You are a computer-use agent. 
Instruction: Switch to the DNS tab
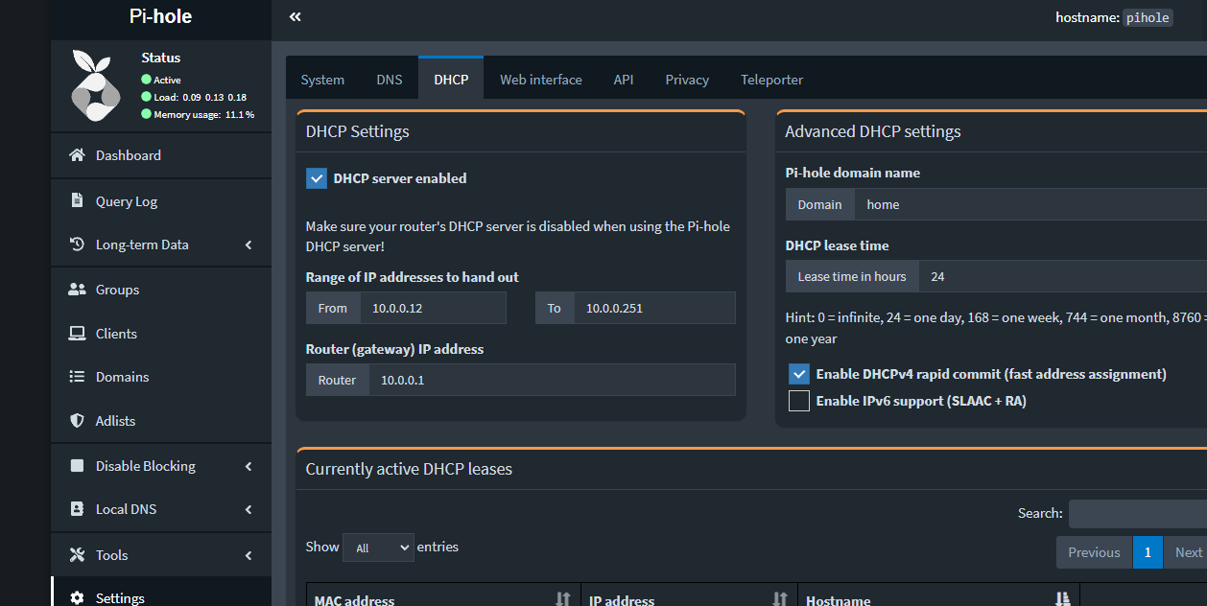click(x=389, y=79)
